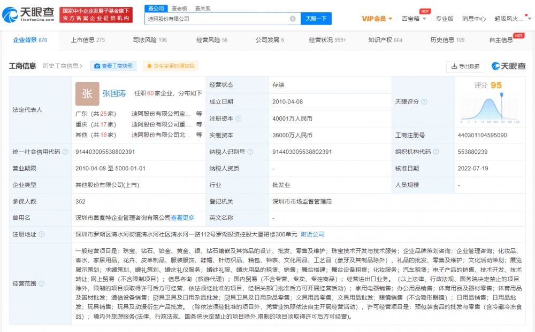Screen dimensions: 535x332
Task: Click the help icon next to 注册地址
Action: tap(41, 234)
